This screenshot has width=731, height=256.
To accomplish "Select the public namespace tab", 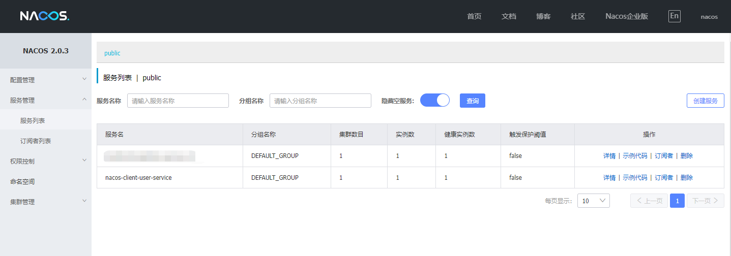I will coord(112,53).
